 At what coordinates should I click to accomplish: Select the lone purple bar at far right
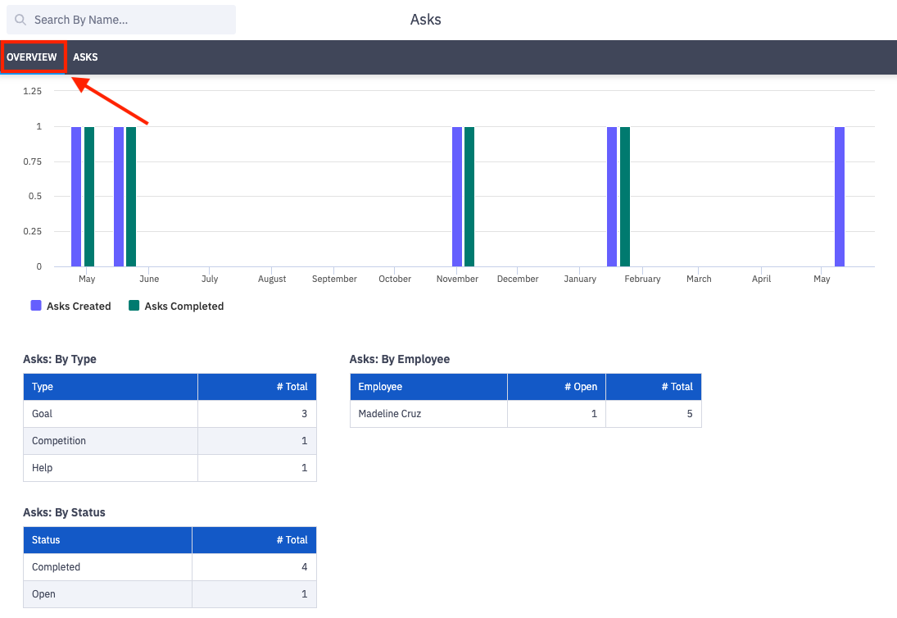(840, 197)
